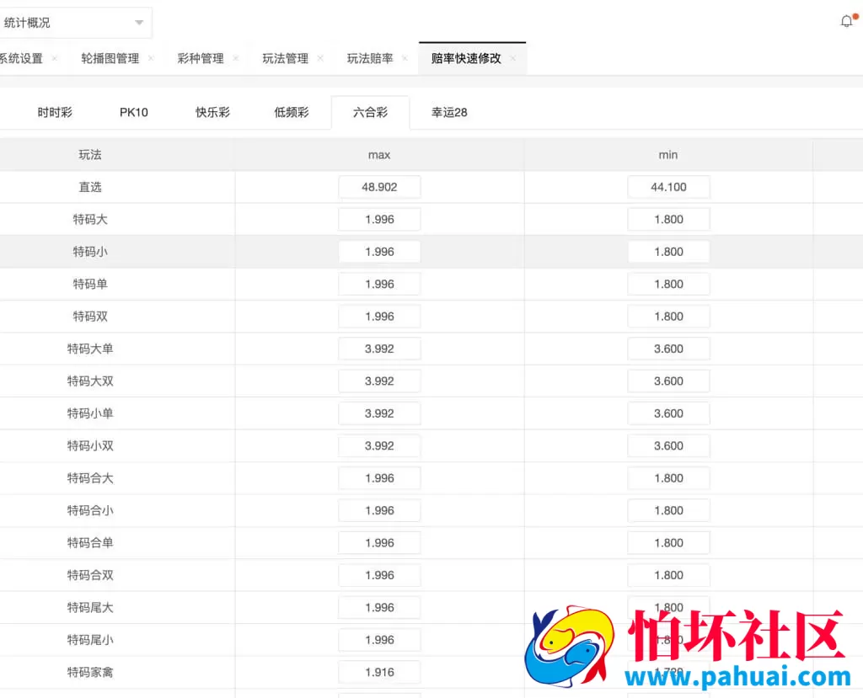The width and height of the screenshot is (863, 698).
Task: Open the notification bell icon
Action: [x=847, y=21]
